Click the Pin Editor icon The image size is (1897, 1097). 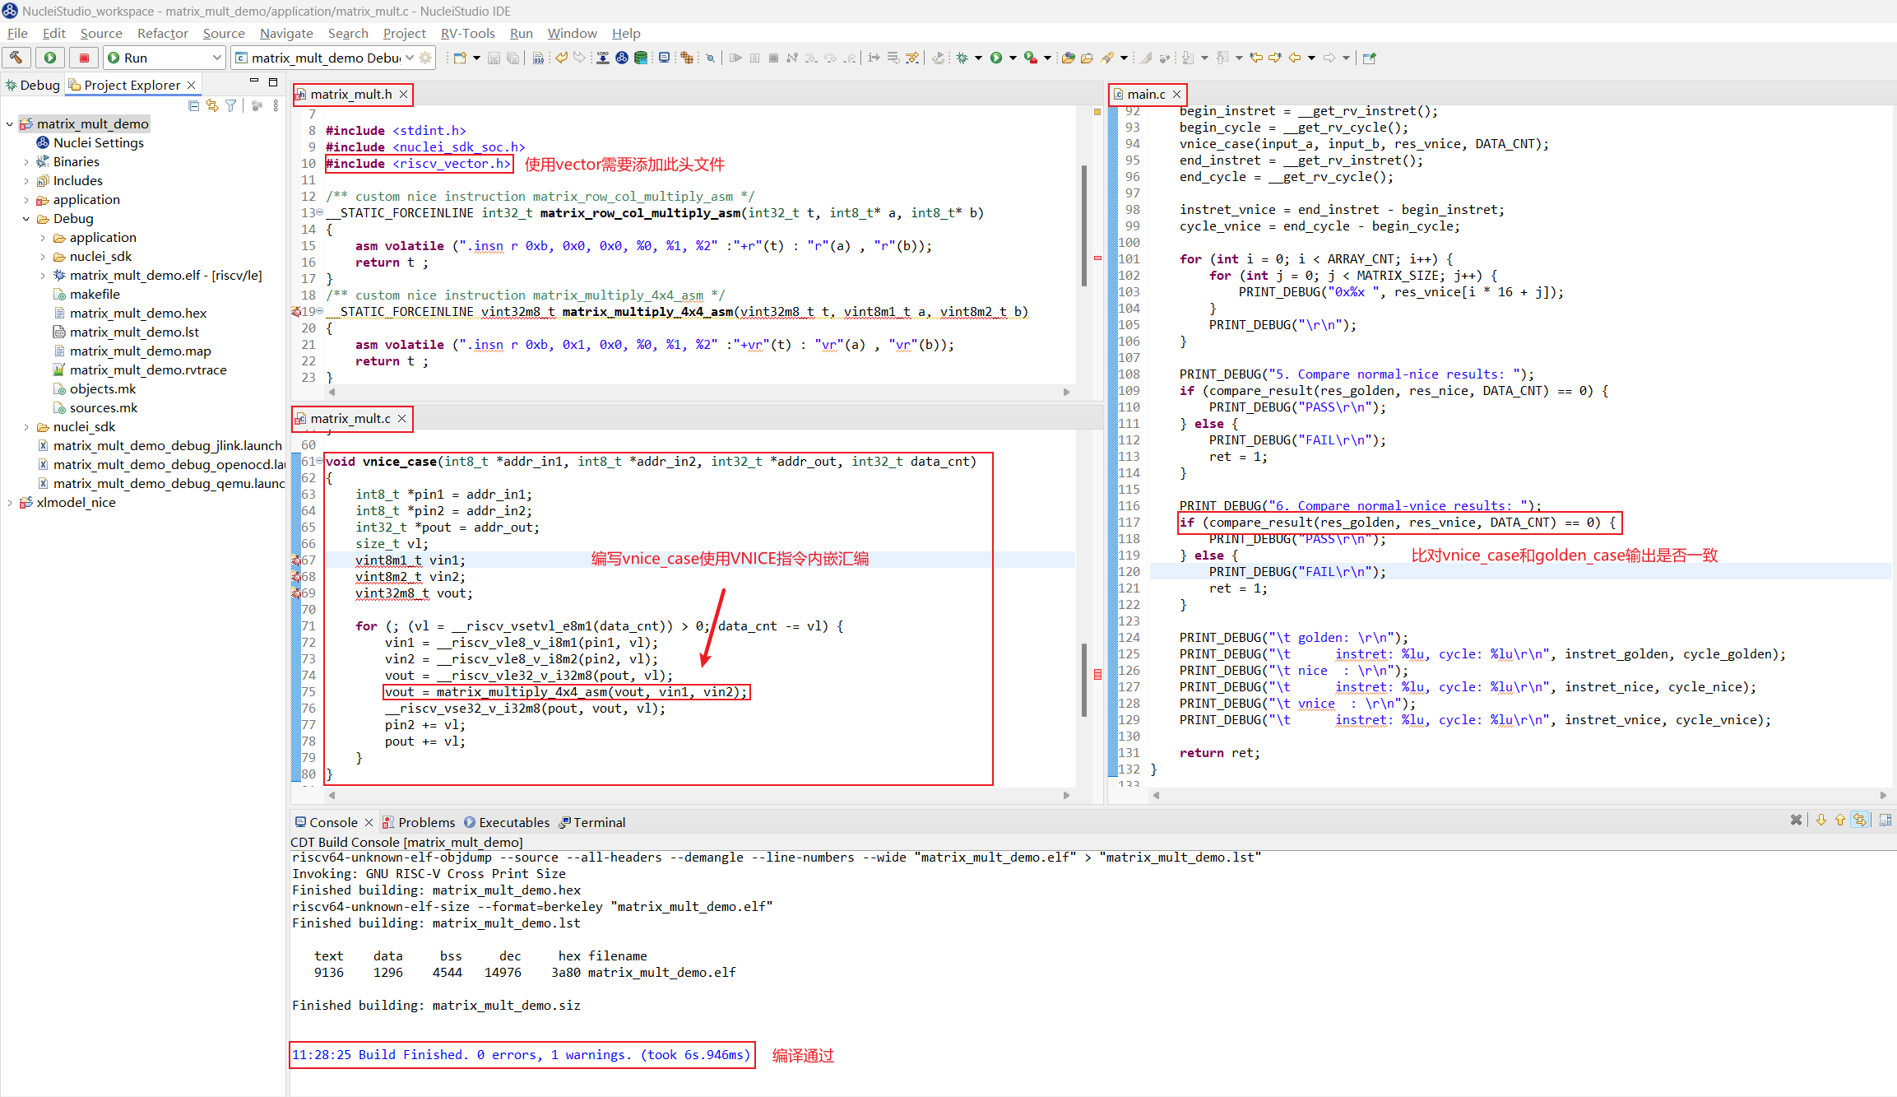click(1370, 58)
